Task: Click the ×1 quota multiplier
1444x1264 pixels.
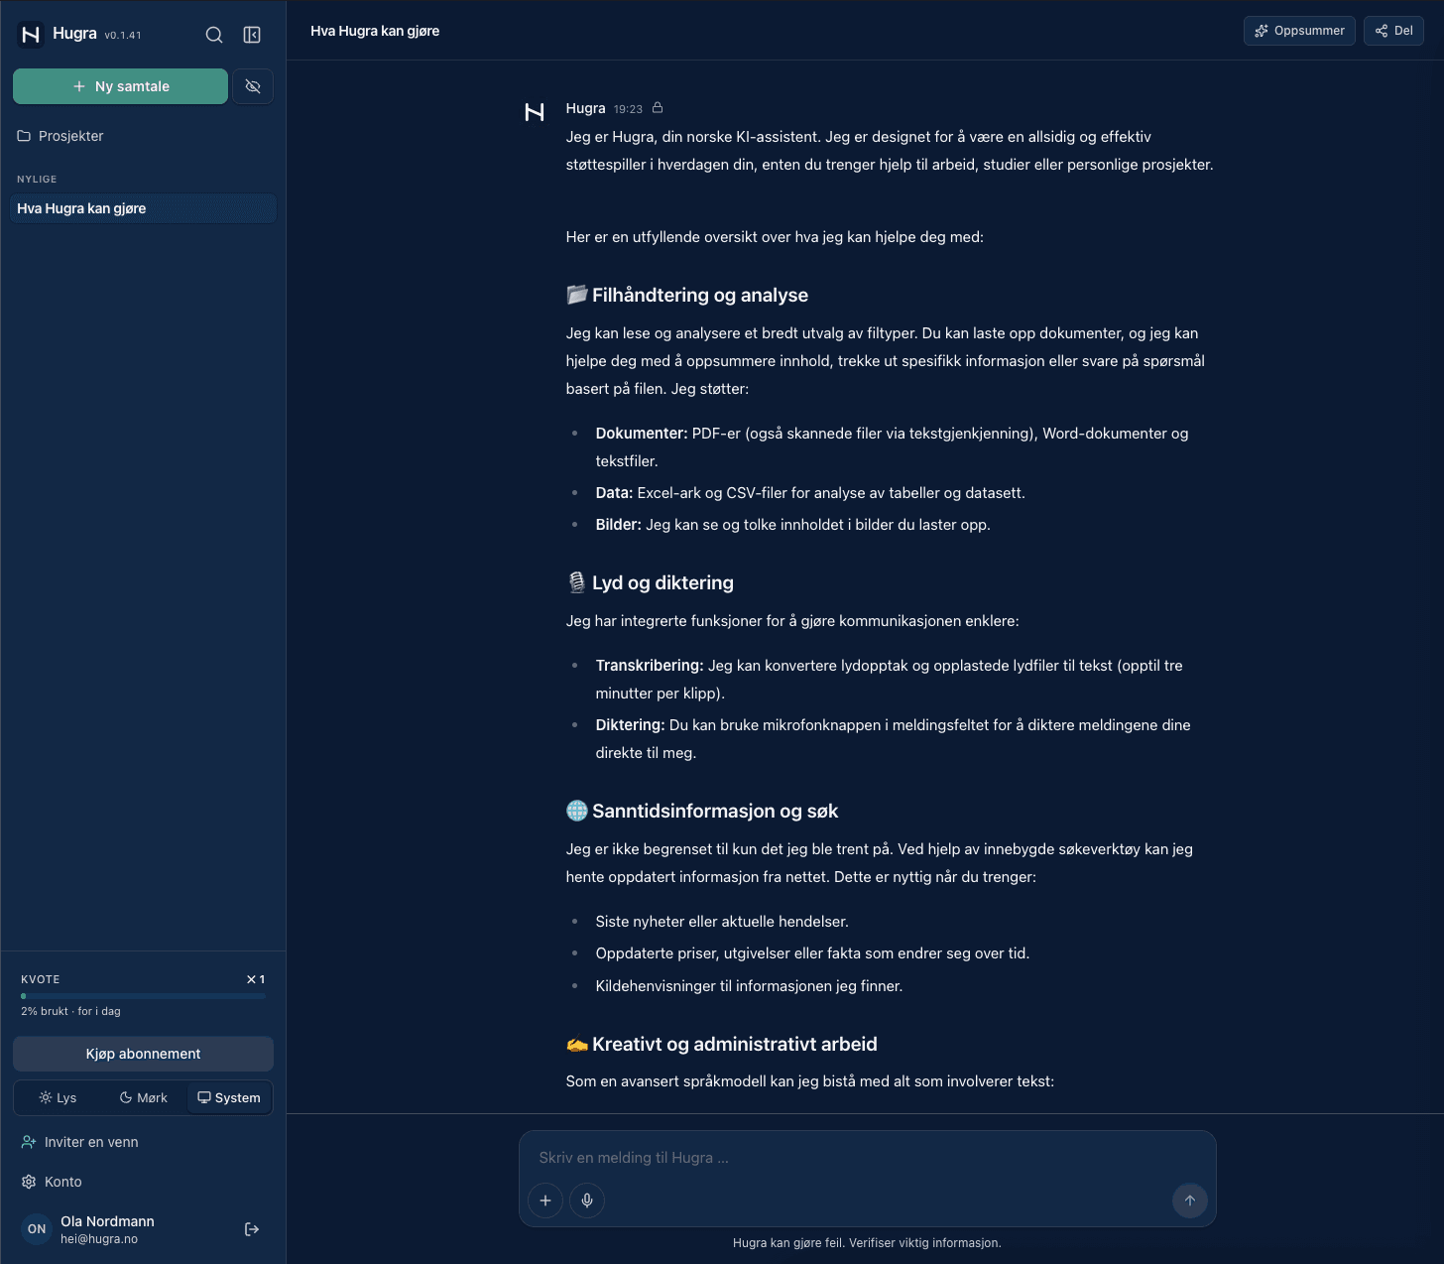Action: coord(256,979)
